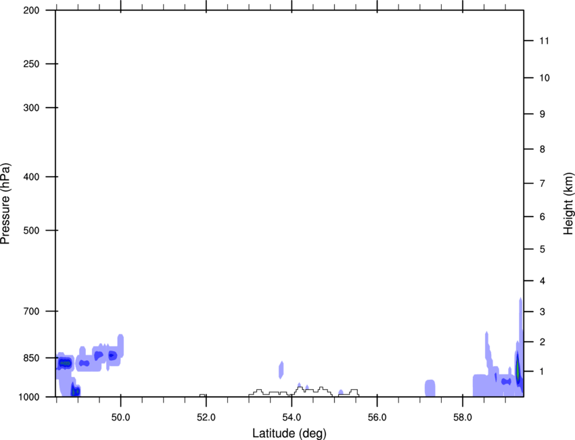
Task: Click the 3 km height label
Action: tap(542, 311)
